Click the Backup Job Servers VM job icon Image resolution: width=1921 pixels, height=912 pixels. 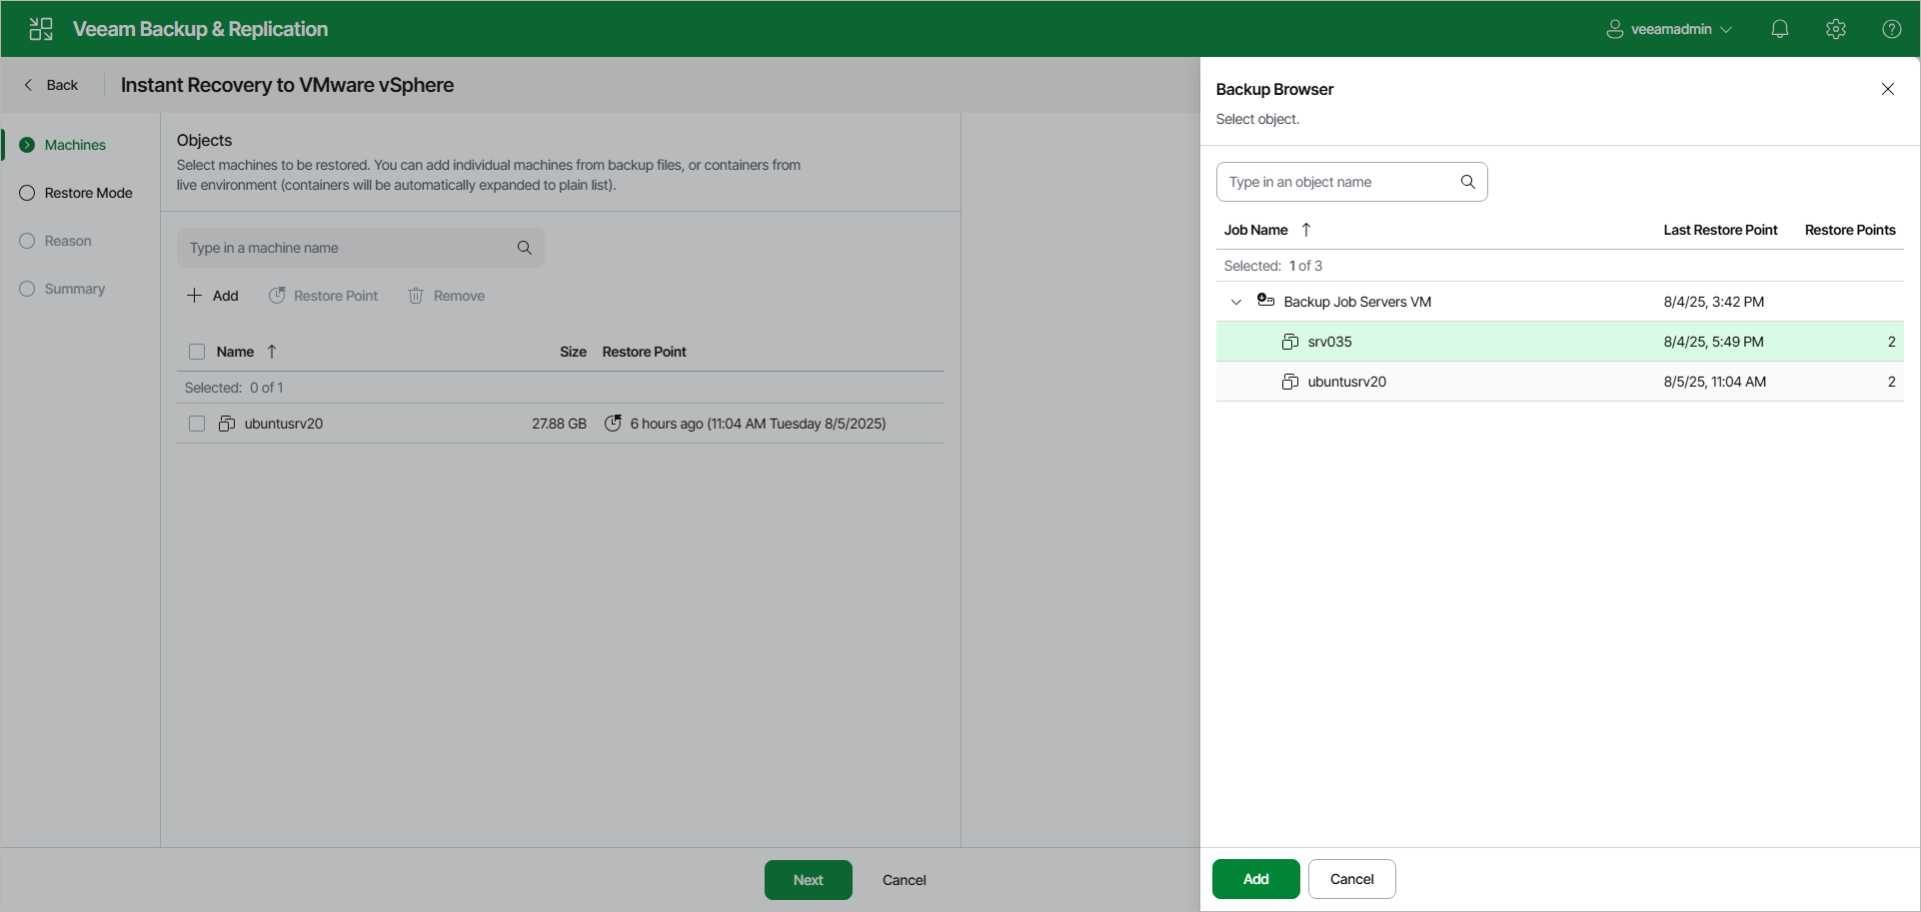coord(1266,301)
